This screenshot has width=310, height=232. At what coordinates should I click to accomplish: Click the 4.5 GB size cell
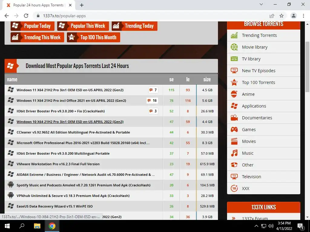point(207,90)
